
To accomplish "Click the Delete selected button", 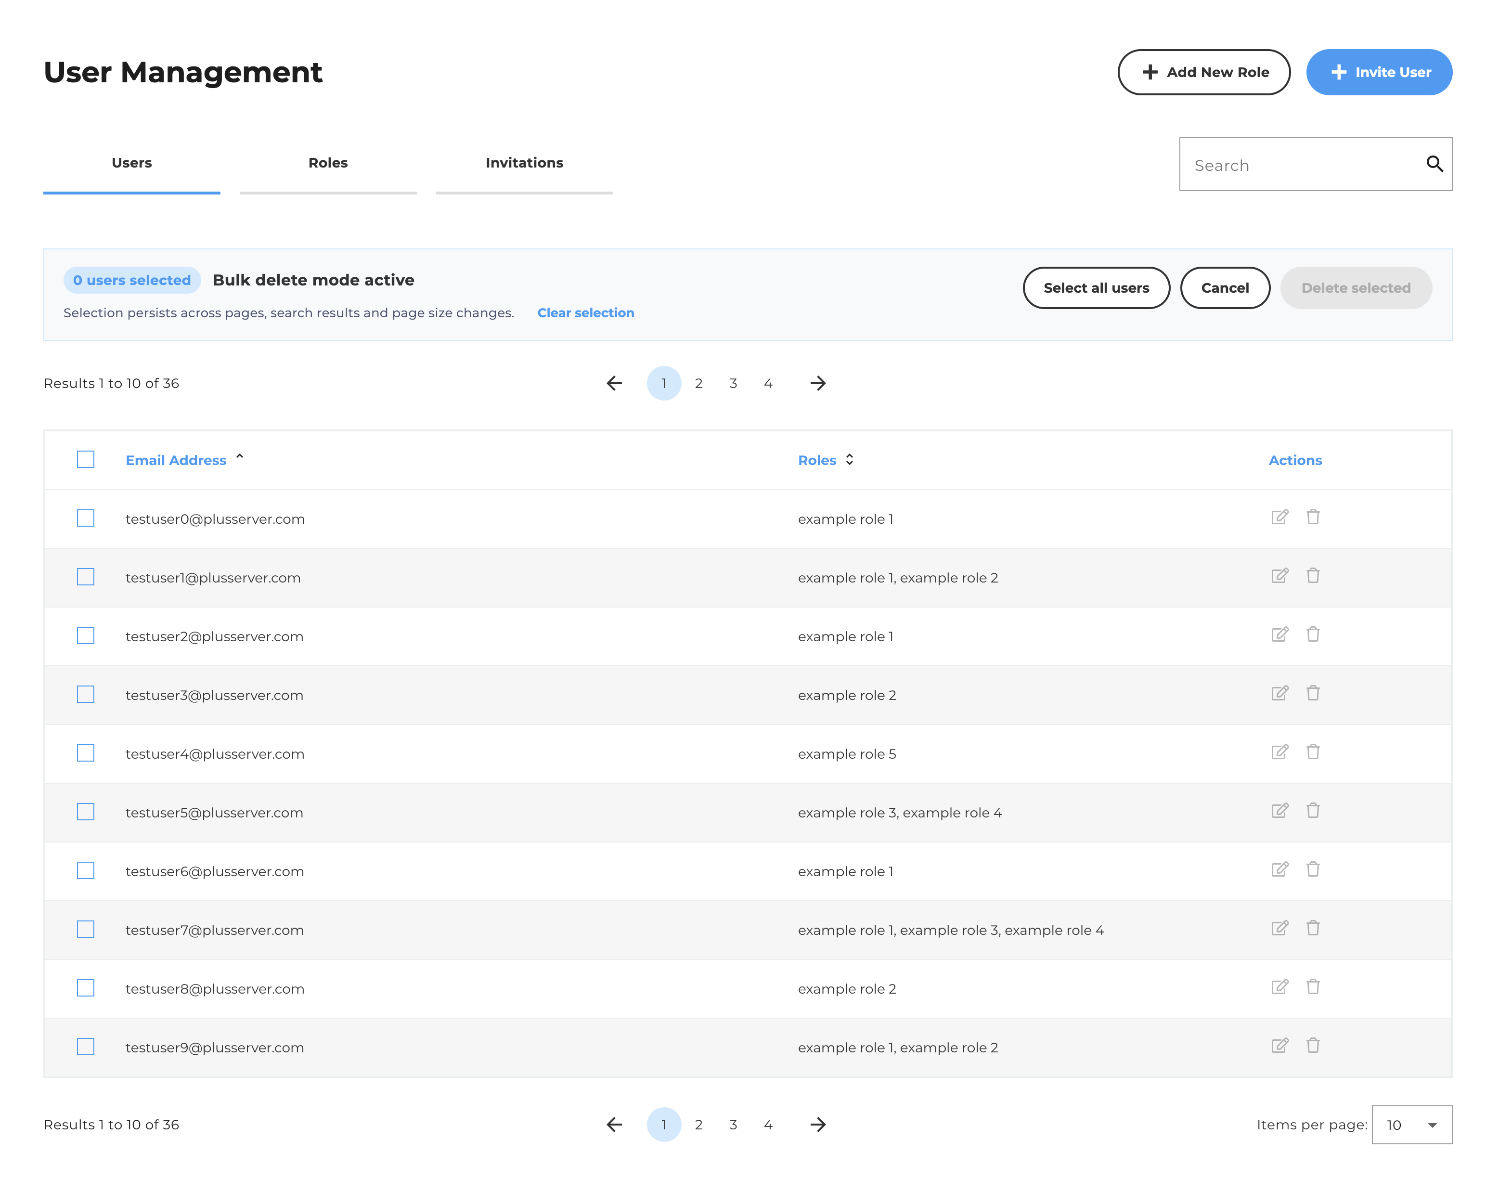I will click(x=1356, y=288).
